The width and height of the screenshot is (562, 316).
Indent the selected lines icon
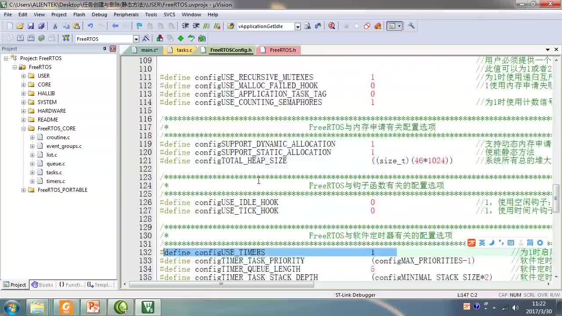pyautogui.click(x=185, y=26)
